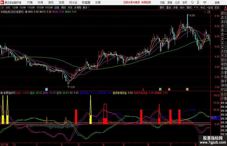
Task: Open the 发现 menu
Action: tap(61, 2)
